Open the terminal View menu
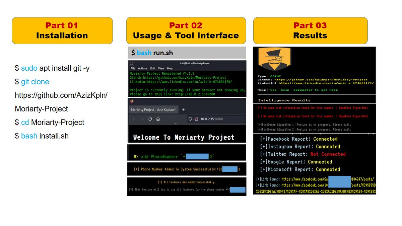This screenshot has height=226, width=402. 161,68
